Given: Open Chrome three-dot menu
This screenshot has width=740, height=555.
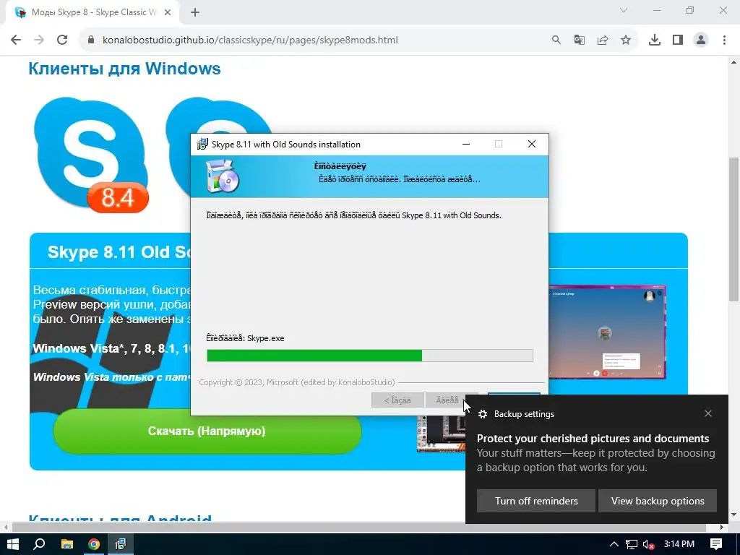Looking at the screenshot, I should [724, 40].
